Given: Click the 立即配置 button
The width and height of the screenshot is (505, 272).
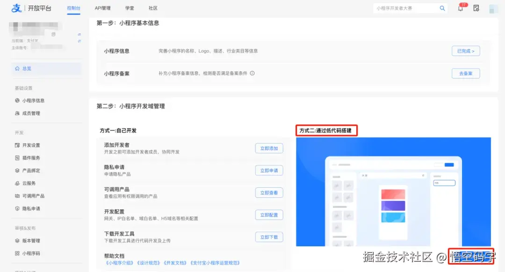Looking at the screenshot, I should pos(269,215).
